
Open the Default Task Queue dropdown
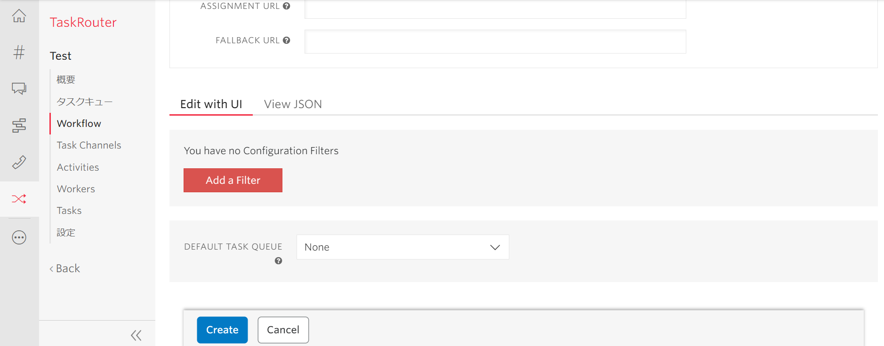[x=402, y=247]
